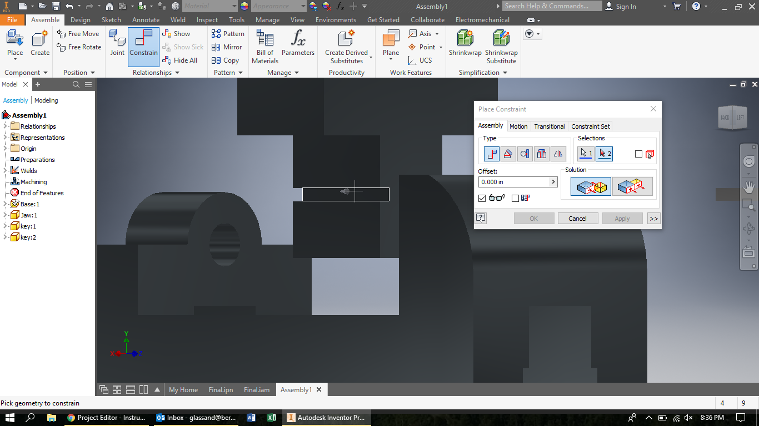759x426 pixels.
Task: Click Sign In
Action: coord(621,6)
